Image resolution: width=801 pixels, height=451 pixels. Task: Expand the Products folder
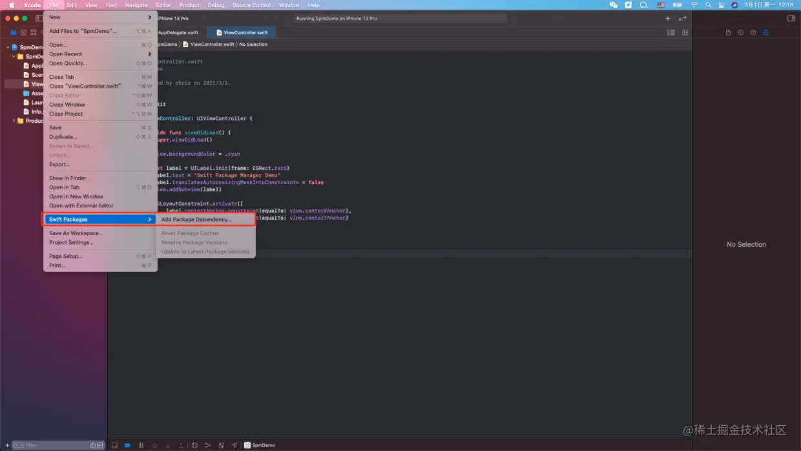[14, 121]
